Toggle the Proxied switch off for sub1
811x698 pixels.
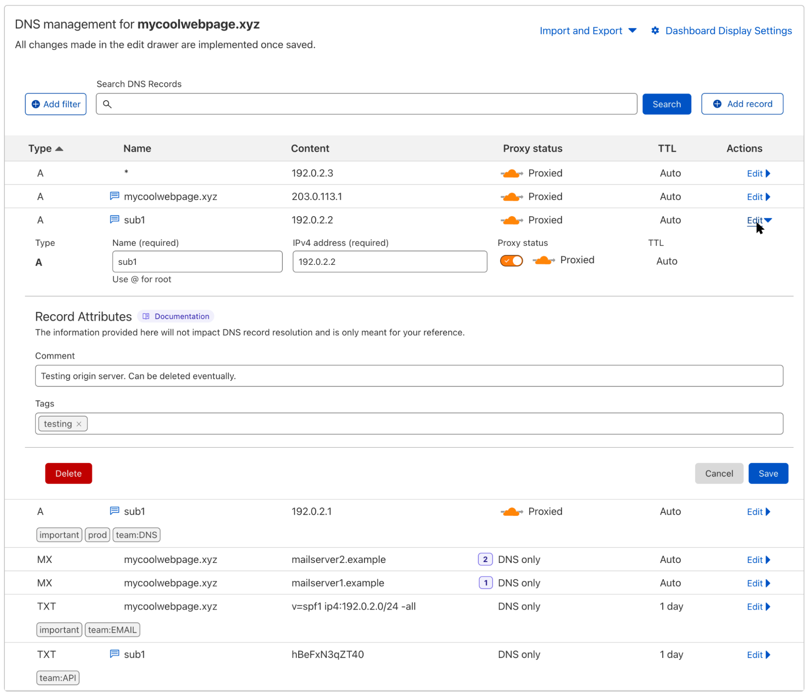coord(511,261)
